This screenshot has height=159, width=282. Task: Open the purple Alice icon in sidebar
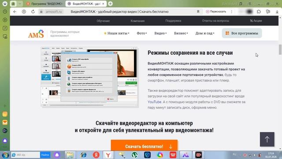click(x=5, y=140)
